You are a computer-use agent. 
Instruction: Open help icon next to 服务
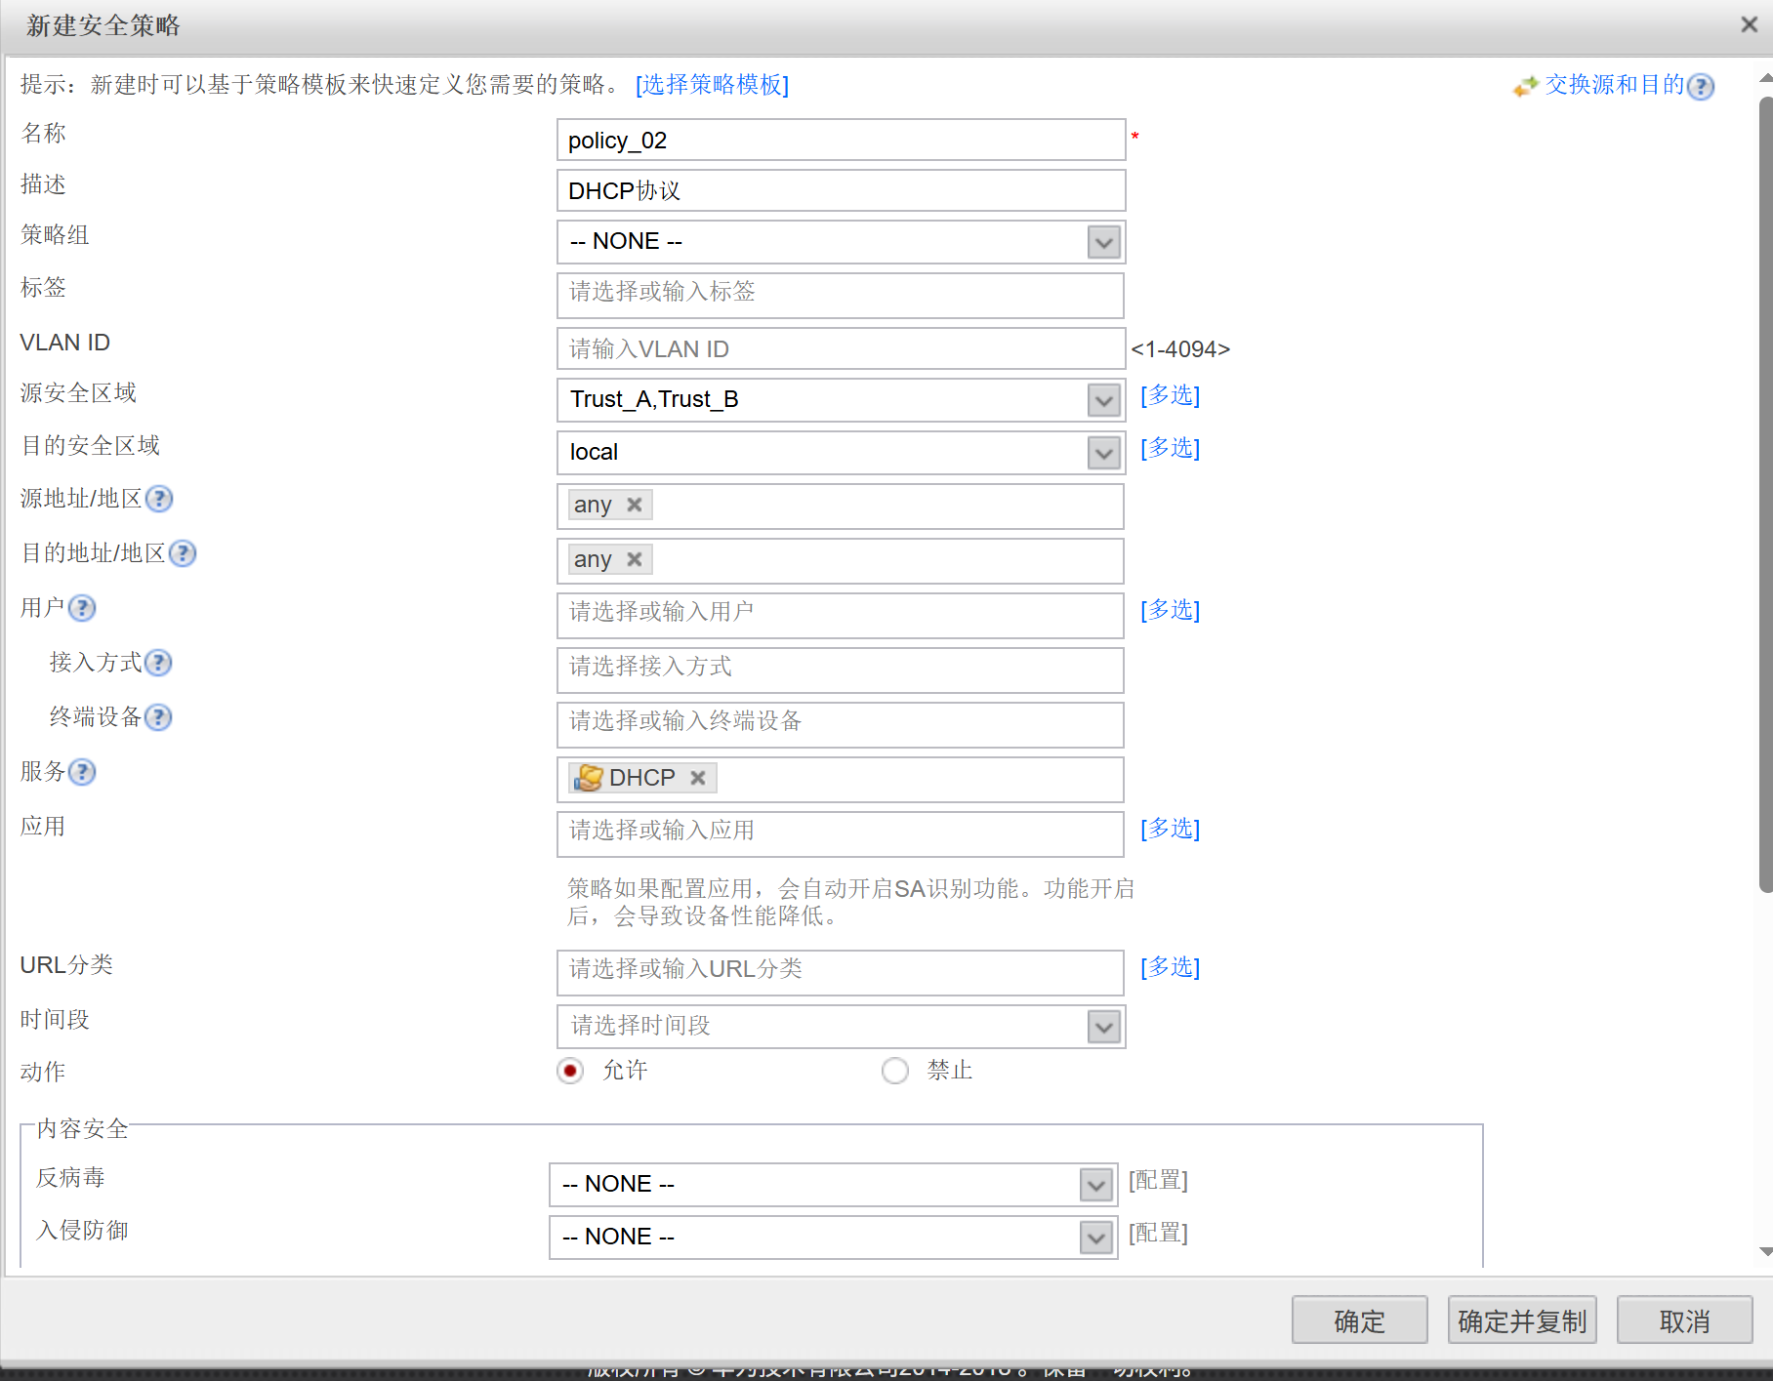[82, 772]
